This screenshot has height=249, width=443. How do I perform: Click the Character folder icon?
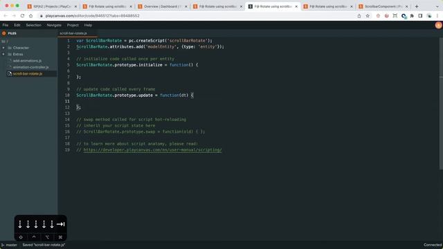tap(10, 48)
